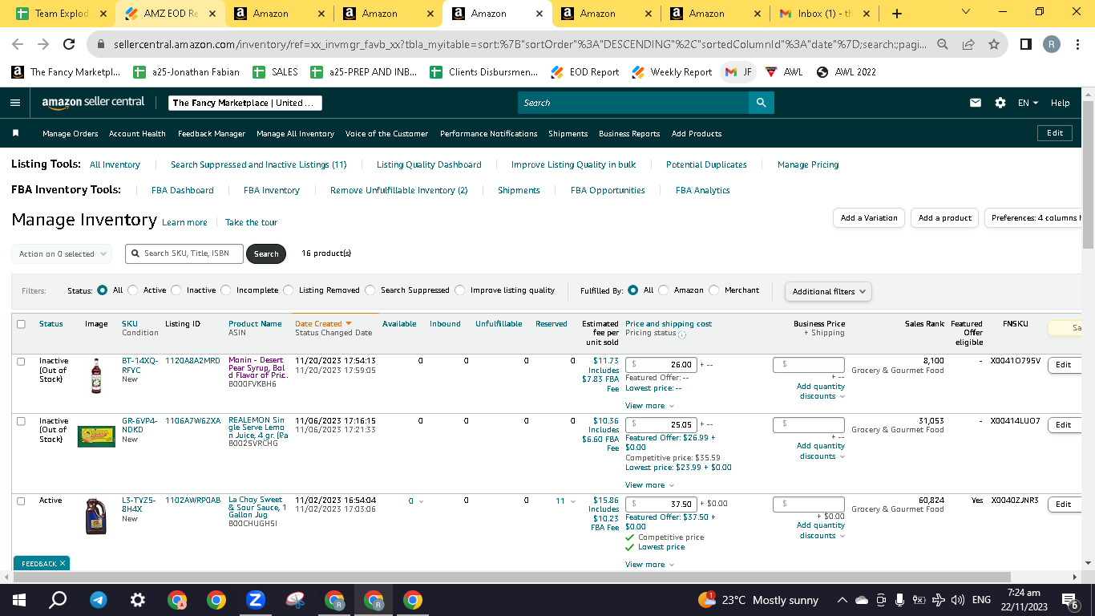The width and height of the screenshot is (1095, 616).
Task: Click Edit for the Monin row
Action: [1064, 365]
